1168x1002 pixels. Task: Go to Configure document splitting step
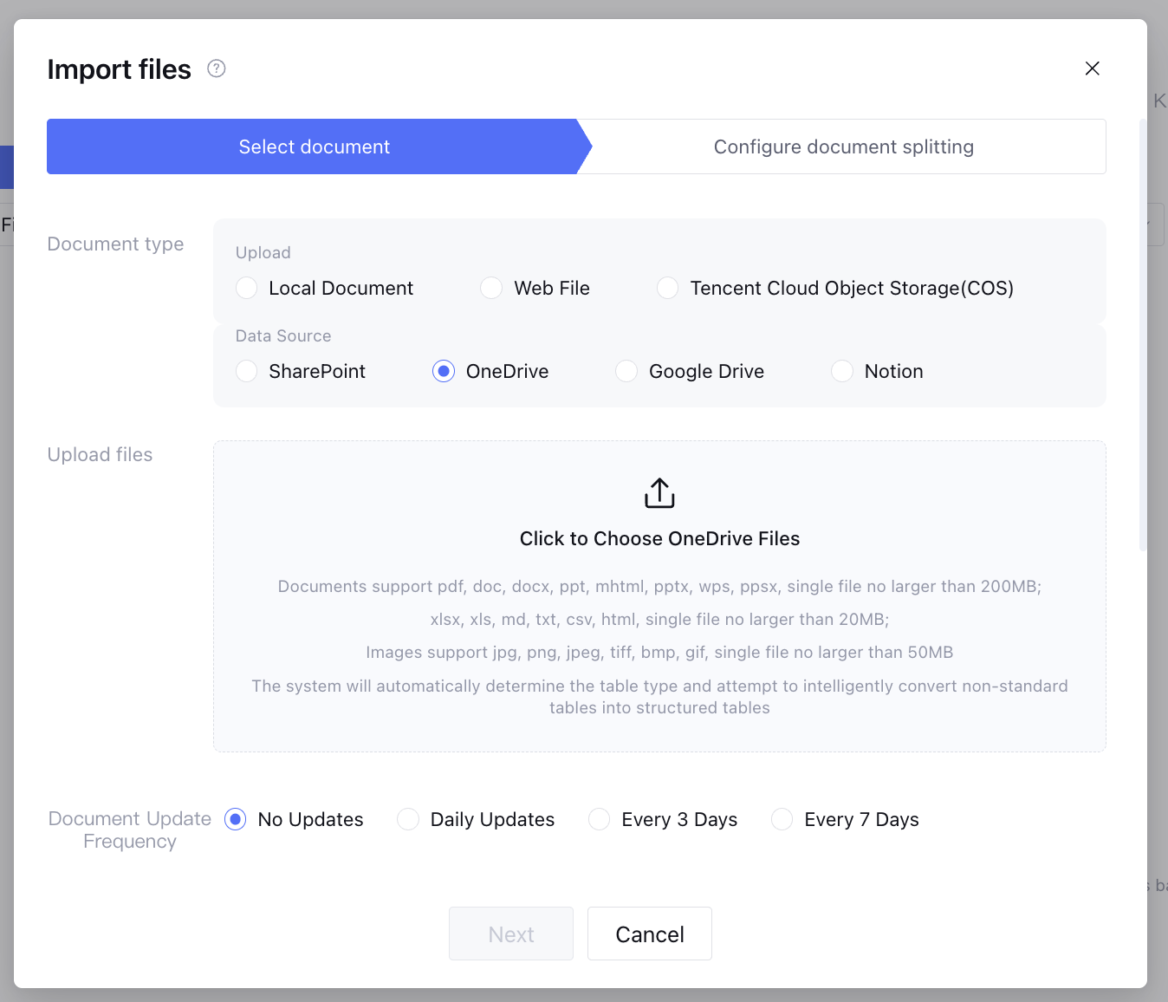pos(843,146)
